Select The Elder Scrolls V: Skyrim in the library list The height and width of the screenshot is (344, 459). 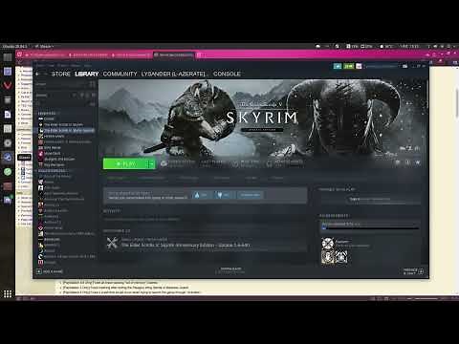pos(63,124)
